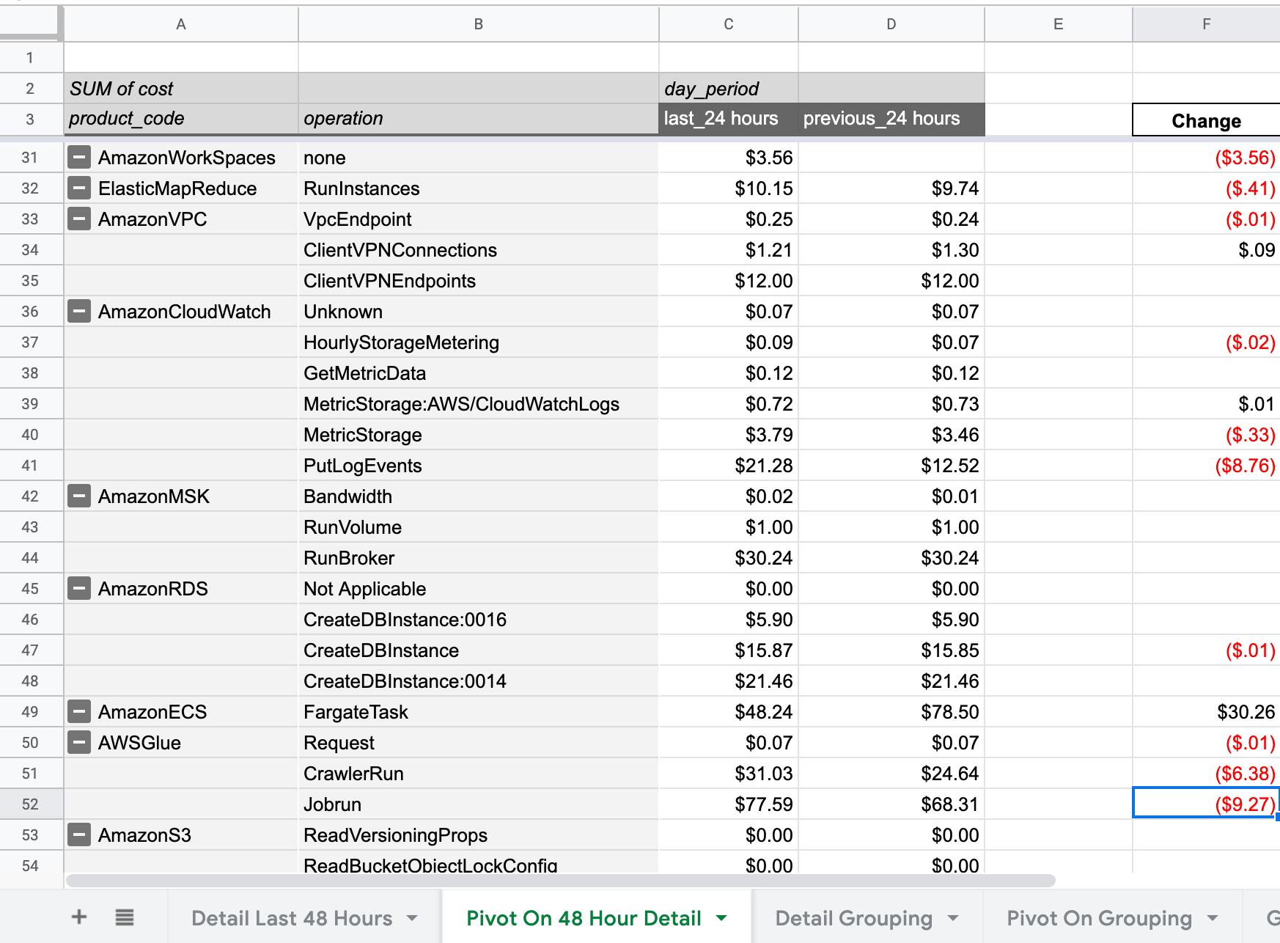Select the Pivot On 48 Hour Detail tab
Viewport: 1280px width, 943px height.
click(x=584, y=918)
